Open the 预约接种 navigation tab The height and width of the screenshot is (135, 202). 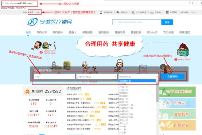[x=58, y=32]
